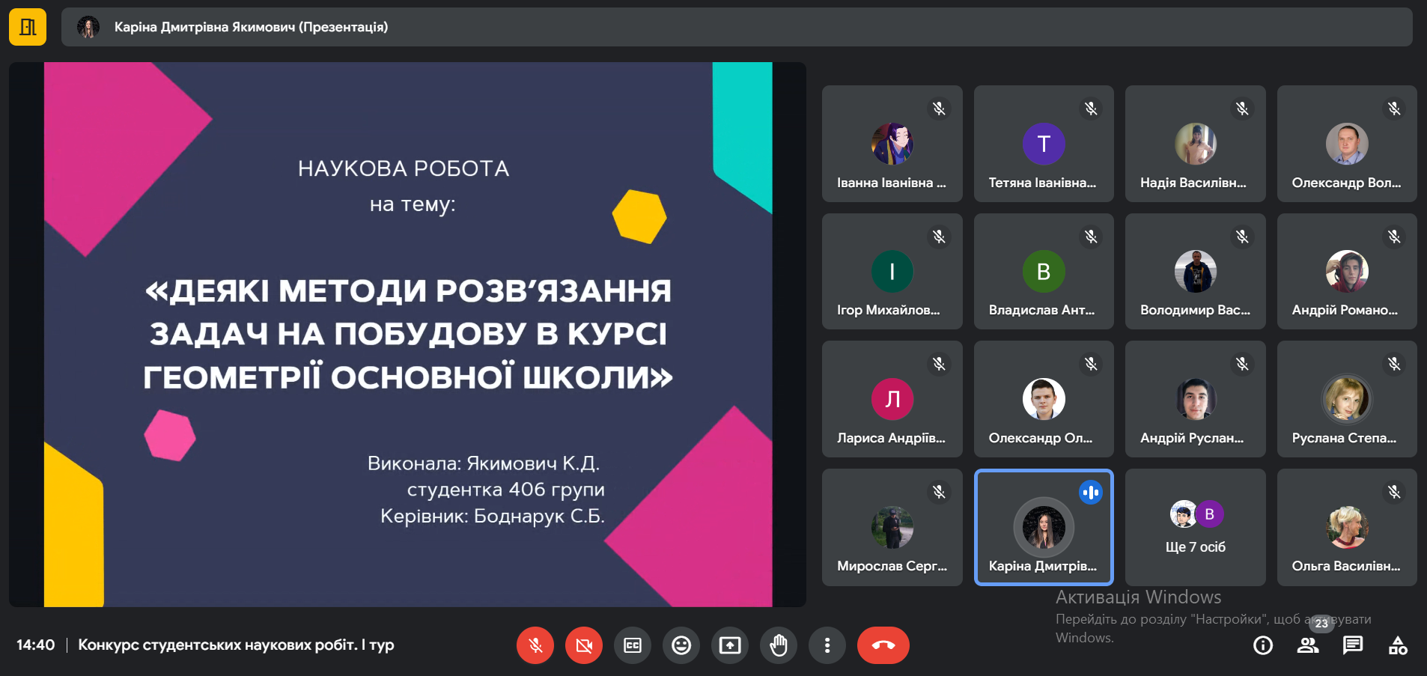Click the 14:40 clock in the bottom bar
The image size is (1427, 676).
(x=35, y=645)
